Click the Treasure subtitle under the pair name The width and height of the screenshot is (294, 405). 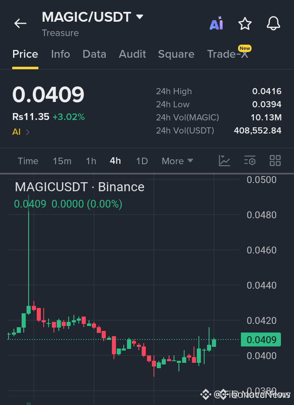[60, 33]
